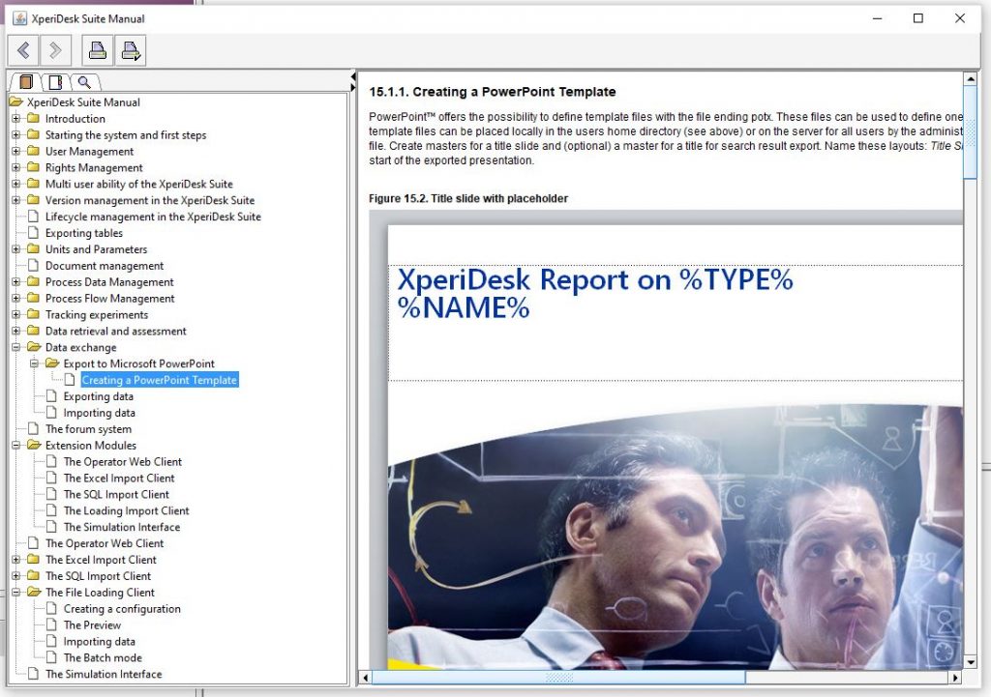Open Page Setup printer icon
Viewport: 991px width, 697px height.
[131, 50]
